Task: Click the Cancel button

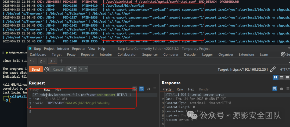Action: [58, 69]
